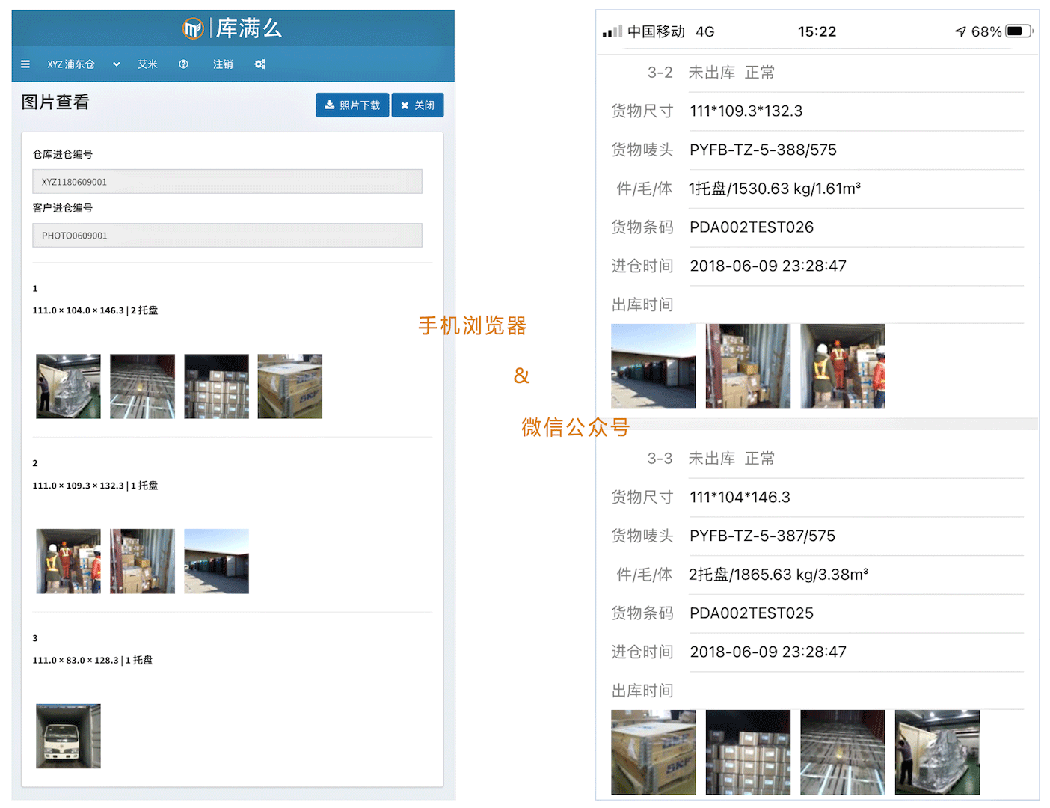Click the size value 111*109.3*132.3
Screen dimensions: 1050x808
click(746, 111)
